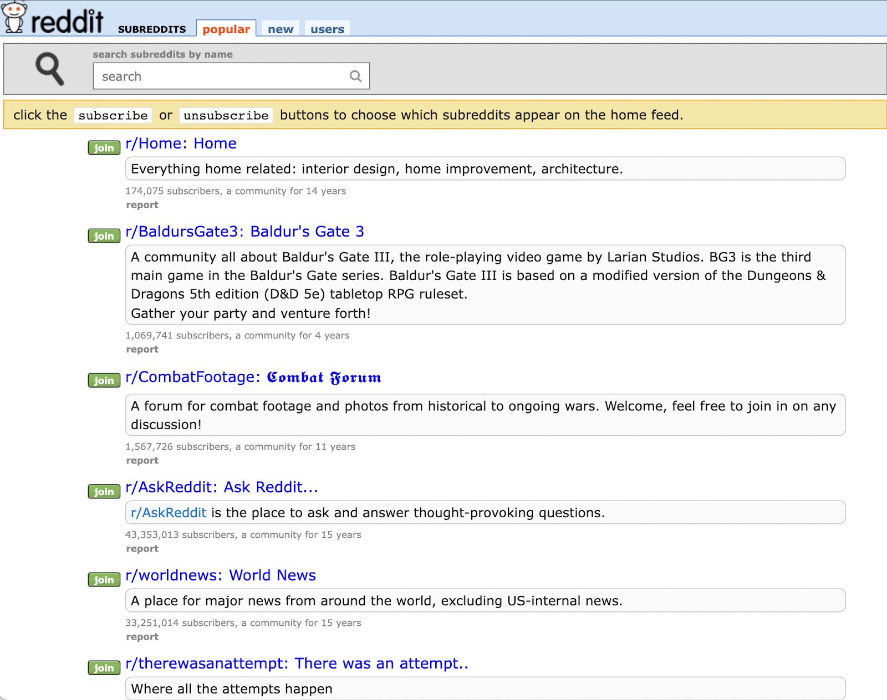Report the r/CombatFootage subreddit
This screenshot has width=887, height=700.
click(142, 461)
